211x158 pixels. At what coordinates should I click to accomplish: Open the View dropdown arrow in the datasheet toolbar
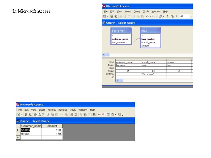click(22, 115)
